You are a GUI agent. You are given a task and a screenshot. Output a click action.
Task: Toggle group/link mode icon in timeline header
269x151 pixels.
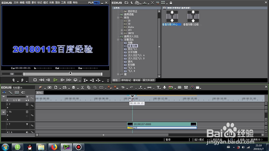pos(17,92)
